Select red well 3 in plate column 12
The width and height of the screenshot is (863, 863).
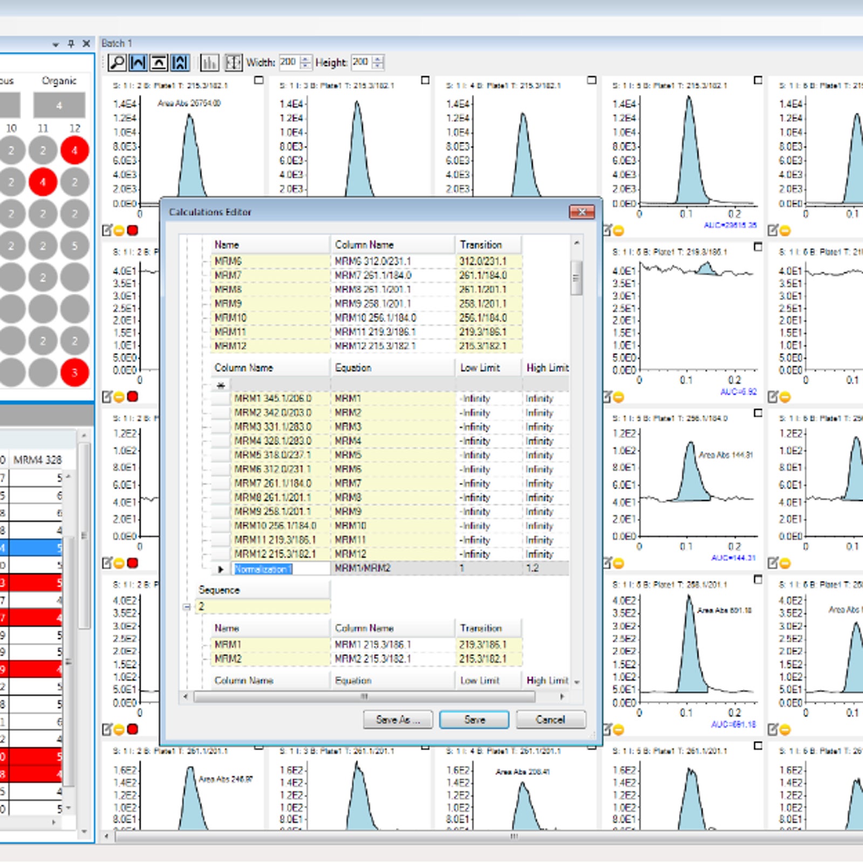74,373
